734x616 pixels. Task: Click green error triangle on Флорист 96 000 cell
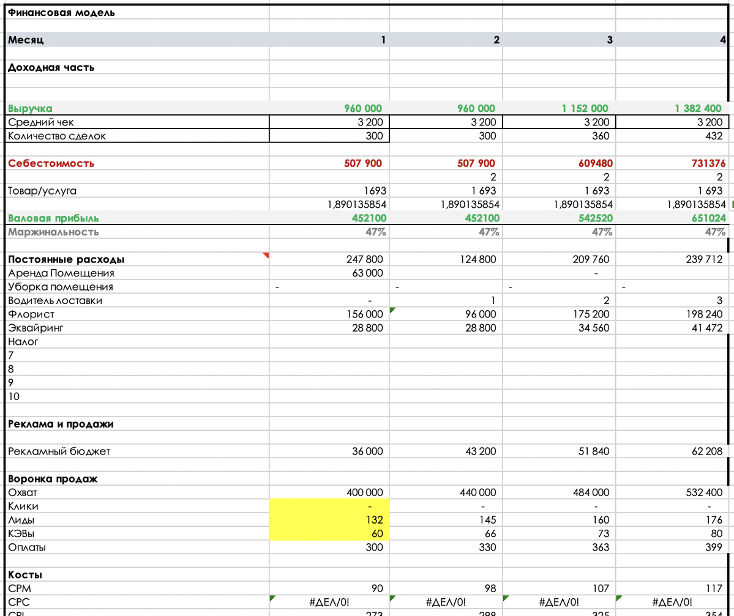coord(392,310)
